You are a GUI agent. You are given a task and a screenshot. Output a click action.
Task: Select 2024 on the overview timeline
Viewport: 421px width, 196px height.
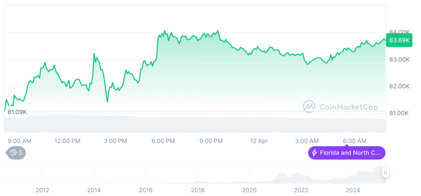tap(352, 190)
